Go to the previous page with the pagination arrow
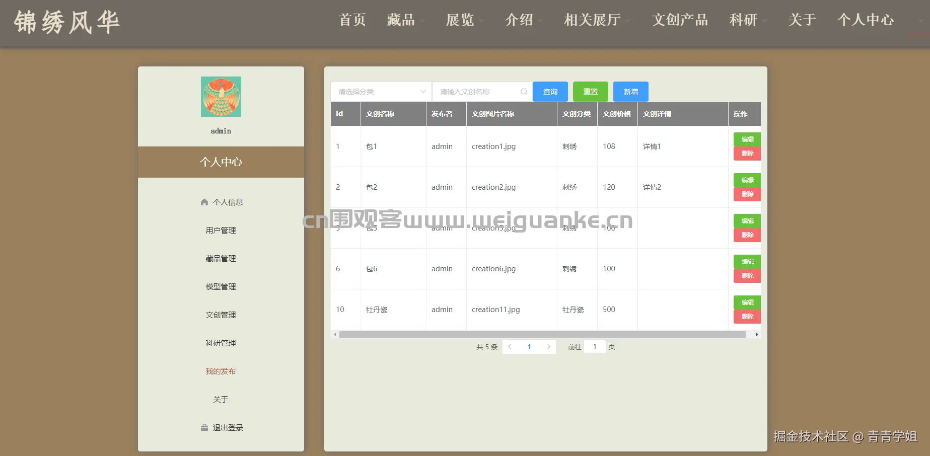Image resolution: width=930 pixels, height=456 pixels. (510, 347)
